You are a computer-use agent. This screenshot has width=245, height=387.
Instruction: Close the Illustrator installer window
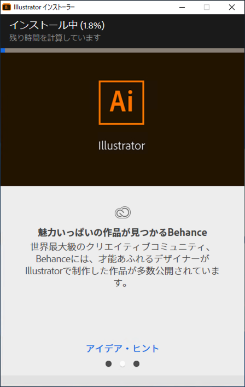point(232,8)
